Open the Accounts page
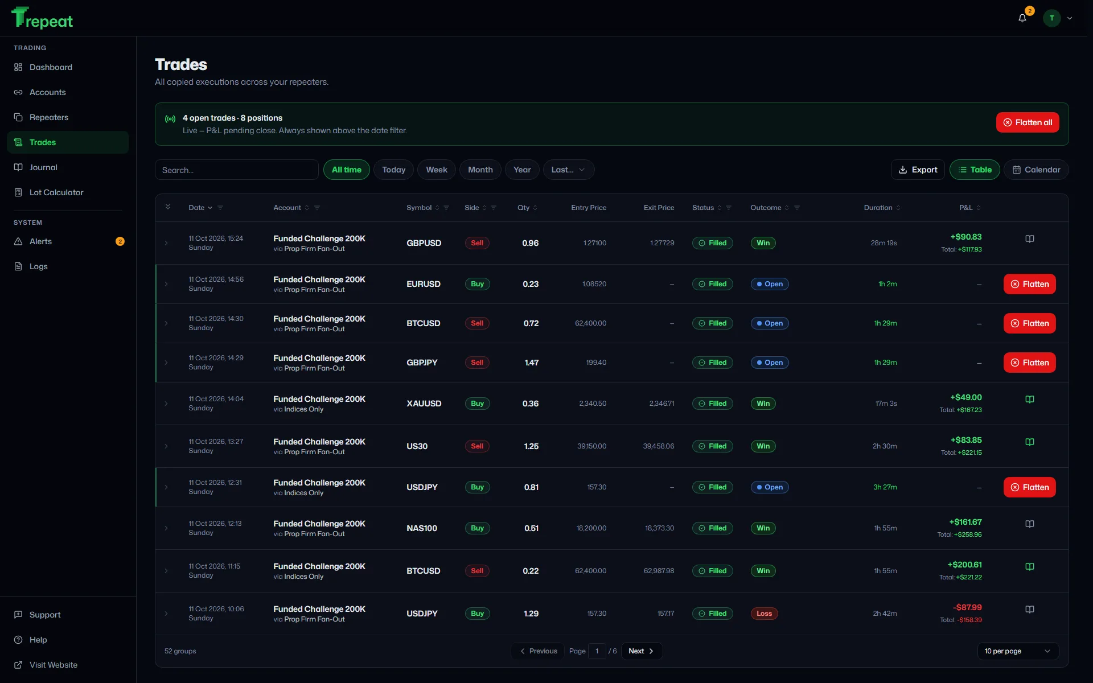The image size is (1093, 683). coord(68,92)
